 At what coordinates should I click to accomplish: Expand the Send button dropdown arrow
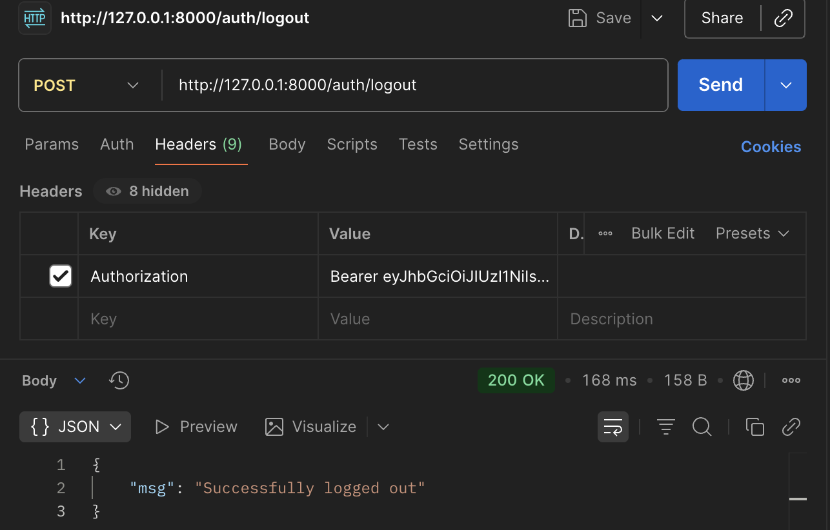[786, 85]
